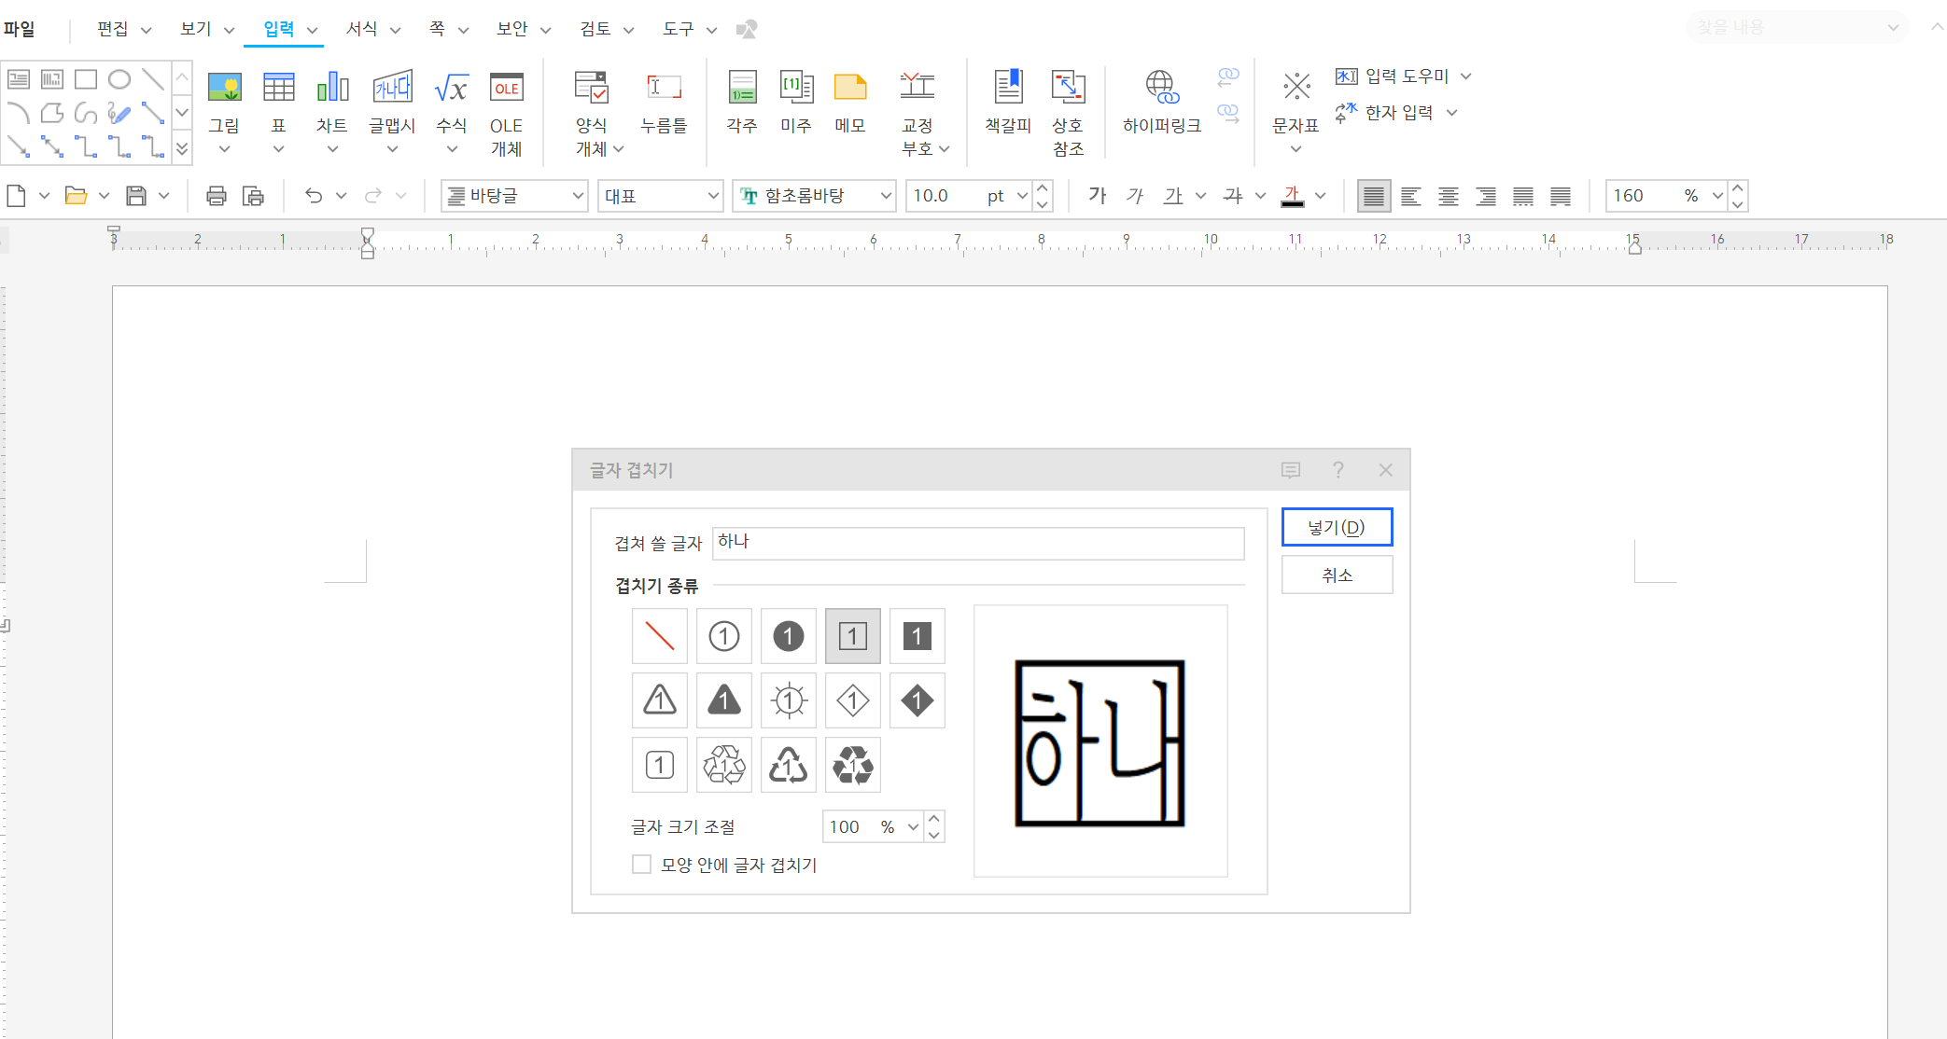The image size is (1947, 1039).
Task: Toggle bold text formatting
Action: tap(1097, 196)
